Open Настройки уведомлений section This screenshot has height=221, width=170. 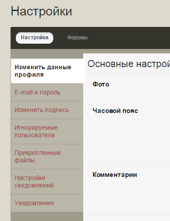tap(47, 182)
